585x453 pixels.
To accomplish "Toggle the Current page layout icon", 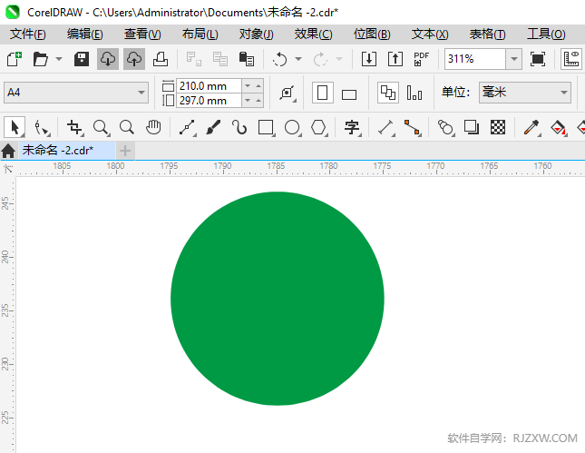I will [x=414, y=93].
